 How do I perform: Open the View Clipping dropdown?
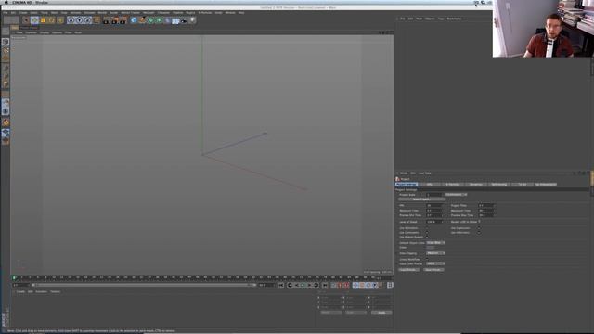(x=435, y=253)
